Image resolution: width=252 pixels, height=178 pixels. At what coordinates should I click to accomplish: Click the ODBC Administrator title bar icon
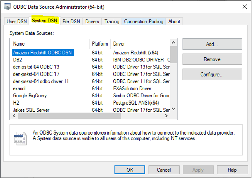(7, 7)
